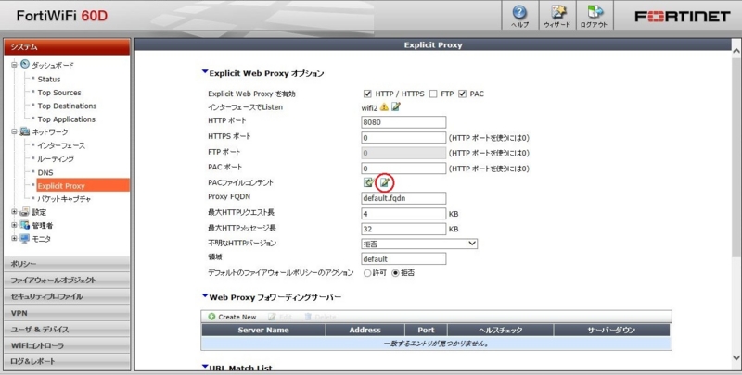Click the HTTPS ポート input field
The width and height of the screenshot is (742, 375).
click(403, 137)
